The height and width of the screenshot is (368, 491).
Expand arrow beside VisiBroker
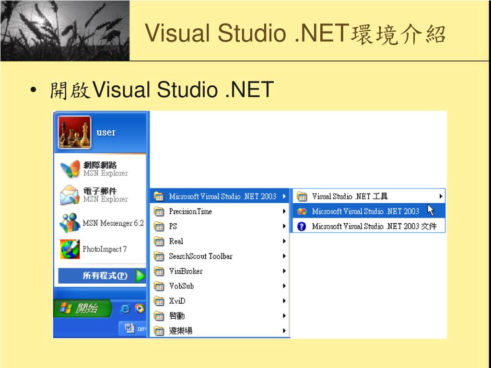click(x=284, y=271)
